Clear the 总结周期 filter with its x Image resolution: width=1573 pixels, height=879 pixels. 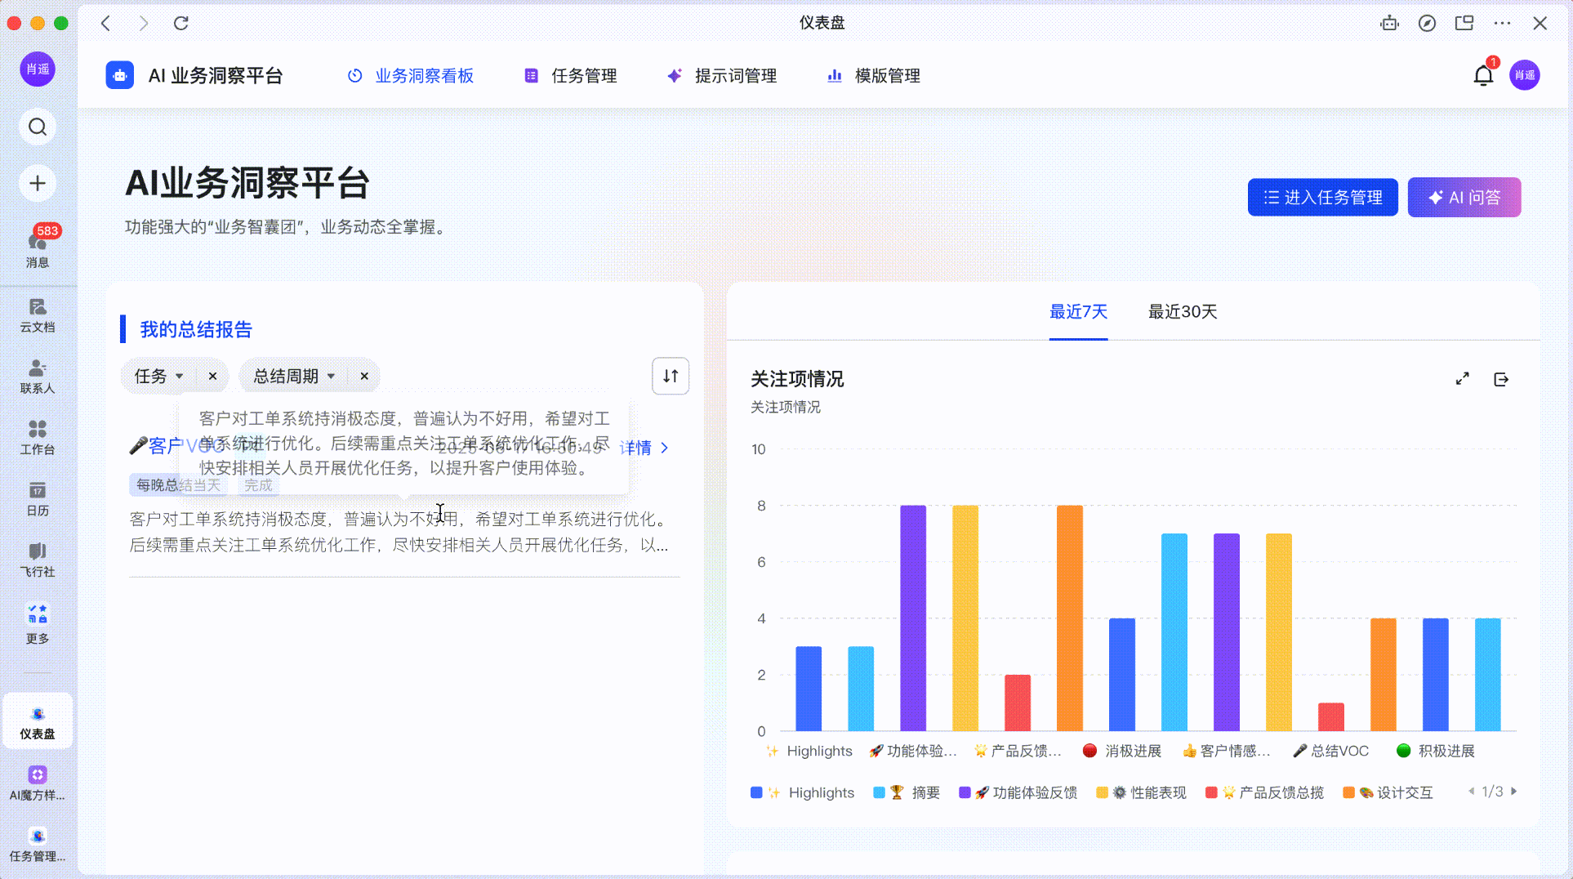[364, 376]
